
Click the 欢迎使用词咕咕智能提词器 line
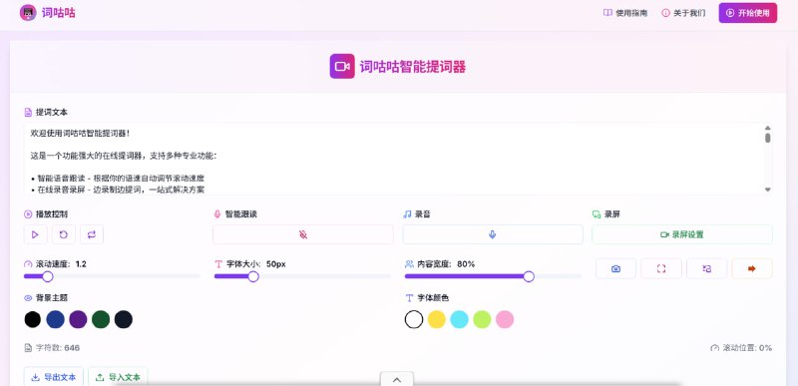(x=80, y=134)
